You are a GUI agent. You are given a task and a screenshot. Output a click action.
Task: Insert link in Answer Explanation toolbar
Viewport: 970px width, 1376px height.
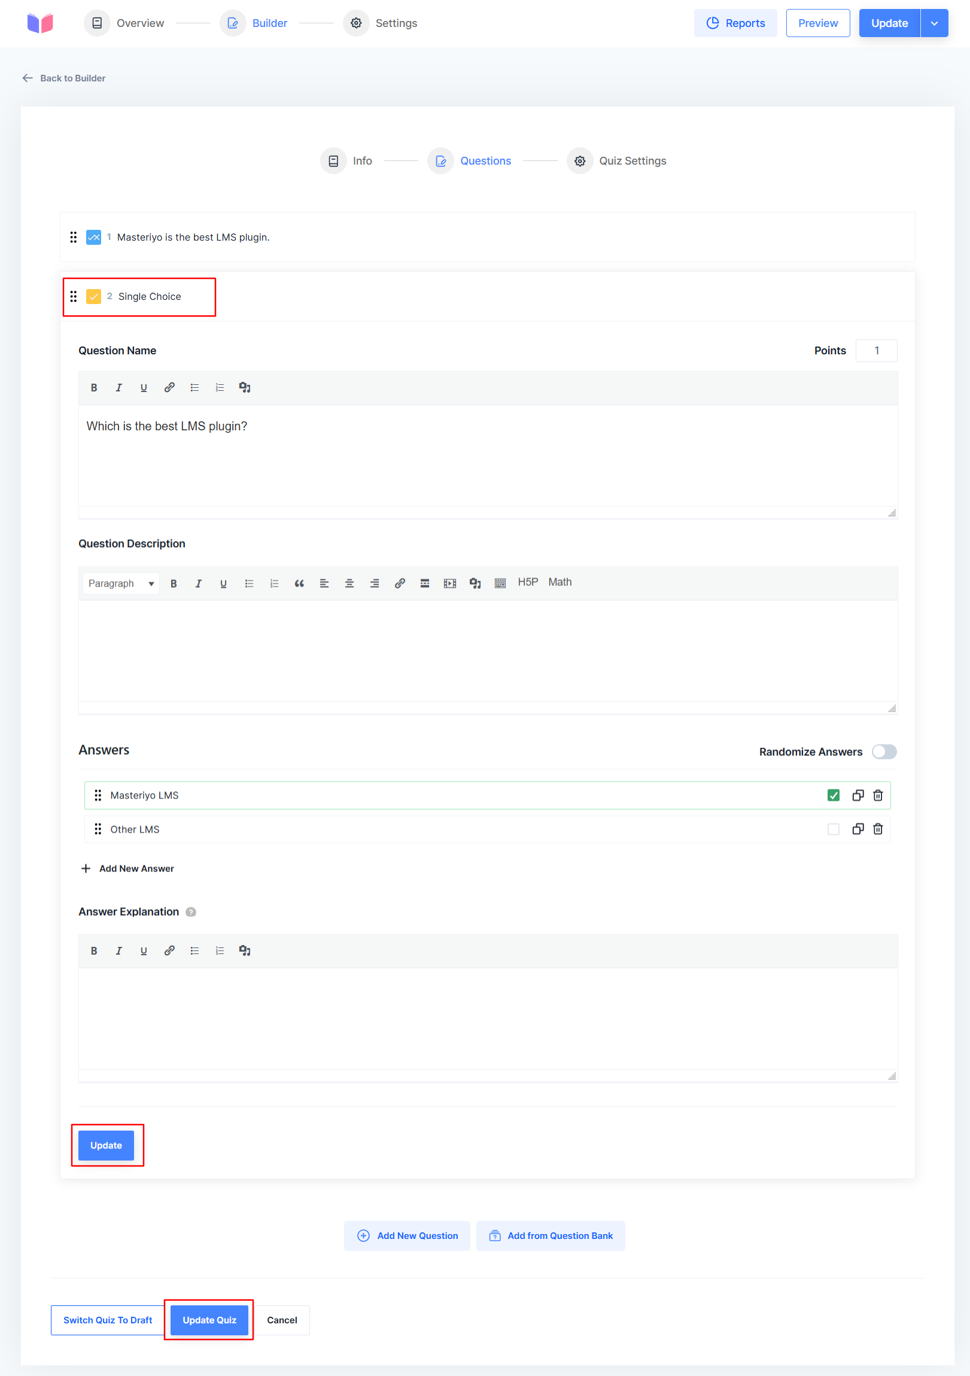pos(169,950)
